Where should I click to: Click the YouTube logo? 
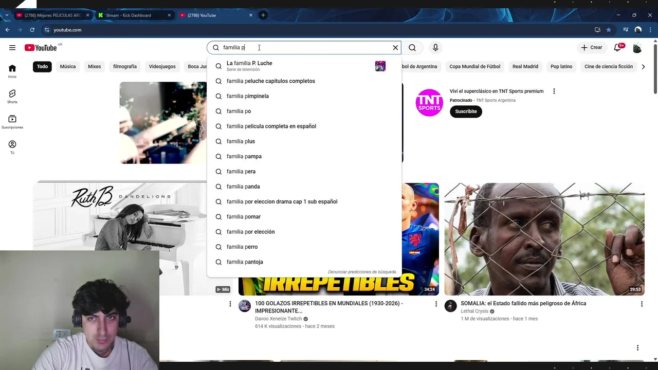(x=41, y=48)
